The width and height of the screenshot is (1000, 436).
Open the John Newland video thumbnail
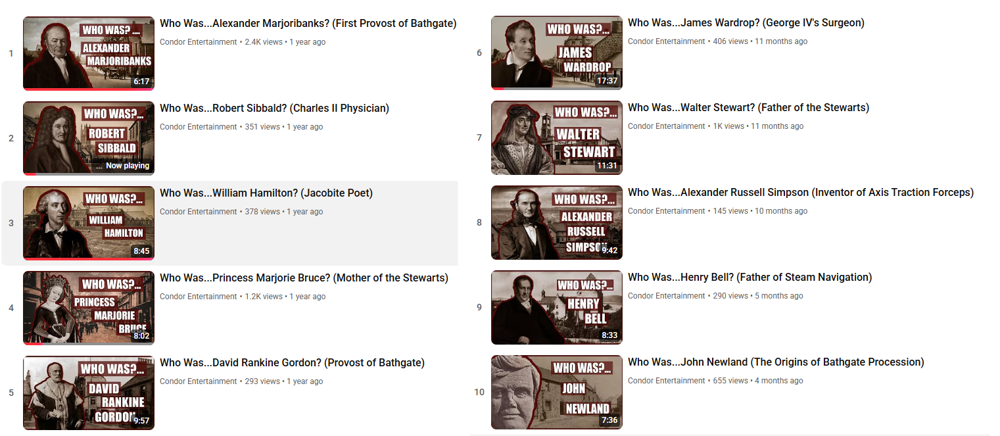pos(557,392)
